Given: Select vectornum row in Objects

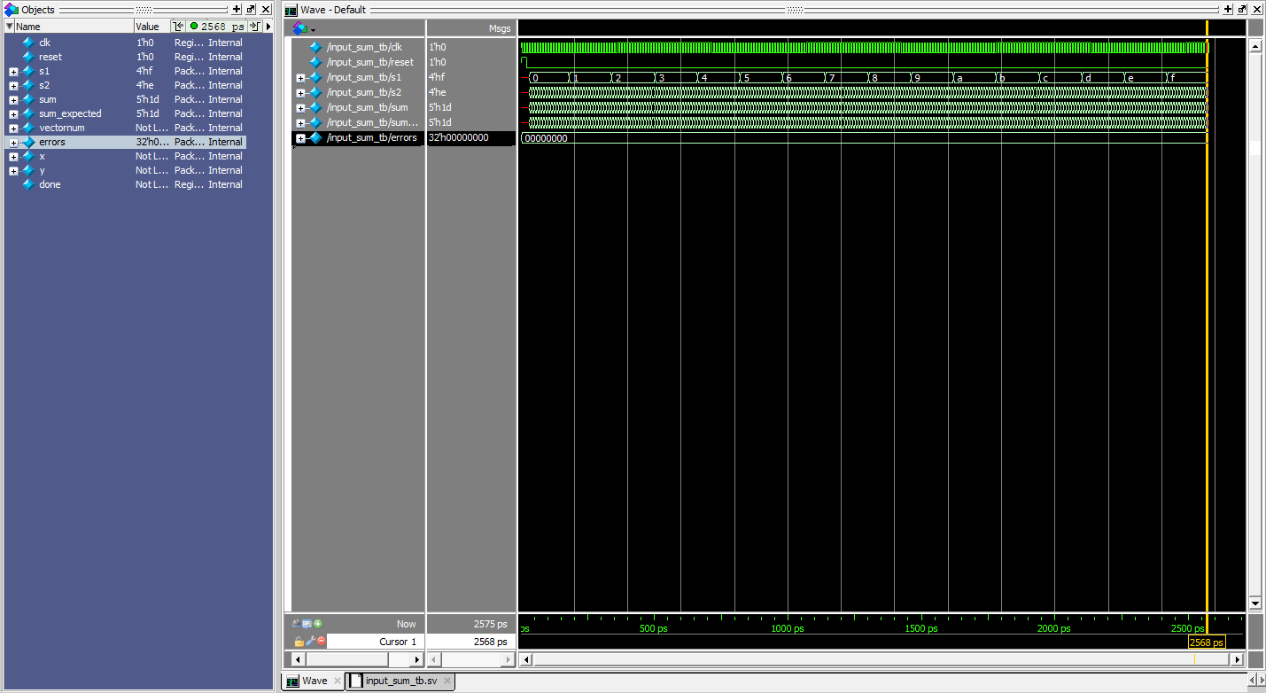Looking at the screenshot, I should [x=125, y=128].
